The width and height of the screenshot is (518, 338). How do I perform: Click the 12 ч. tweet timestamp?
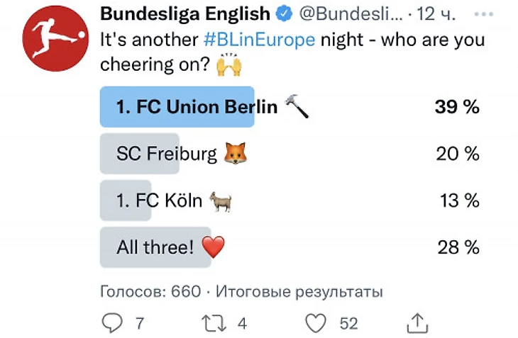pos(436,13)
